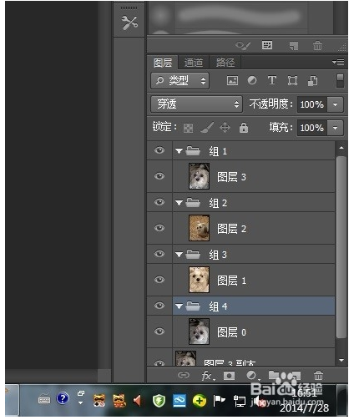Click layers scrollbar up arrow
The height and width of the screenshot is (420, 359).
[341, 148]
